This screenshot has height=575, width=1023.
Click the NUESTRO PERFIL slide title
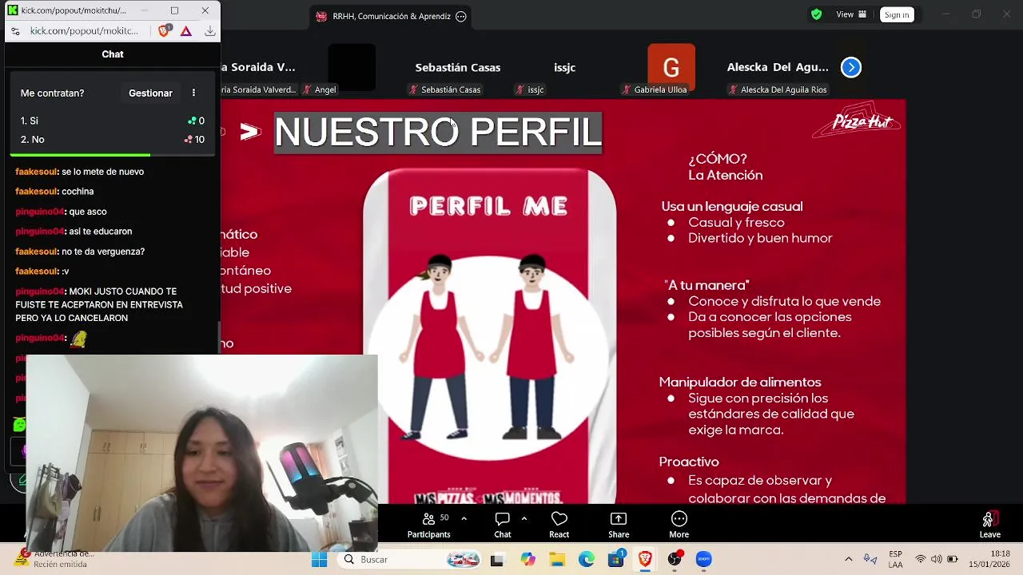(x=438, y=133)
